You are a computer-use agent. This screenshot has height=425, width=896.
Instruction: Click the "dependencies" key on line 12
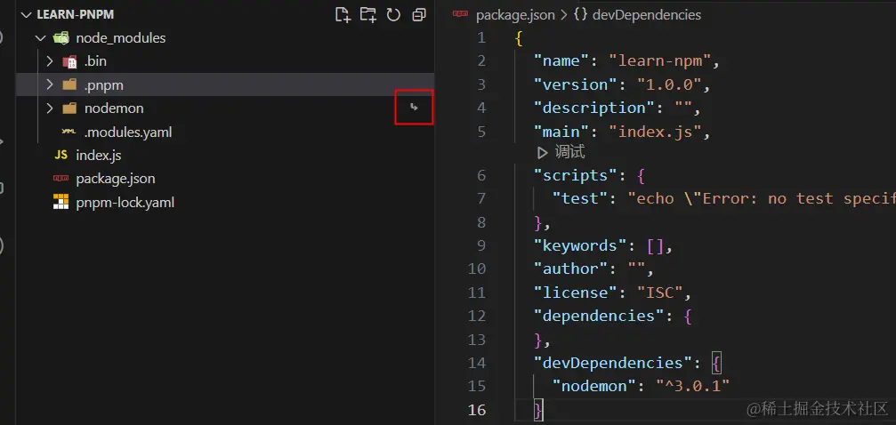click(599, 316)
